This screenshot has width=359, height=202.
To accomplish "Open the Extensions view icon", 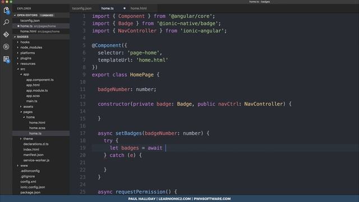I will pyautogui.click(x=6, y=59).
